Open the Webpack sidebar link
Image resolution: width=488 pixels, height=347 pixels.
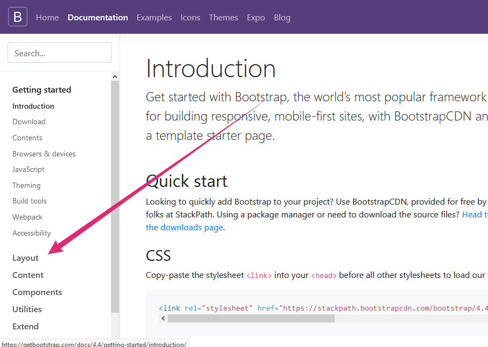[27, 217]
